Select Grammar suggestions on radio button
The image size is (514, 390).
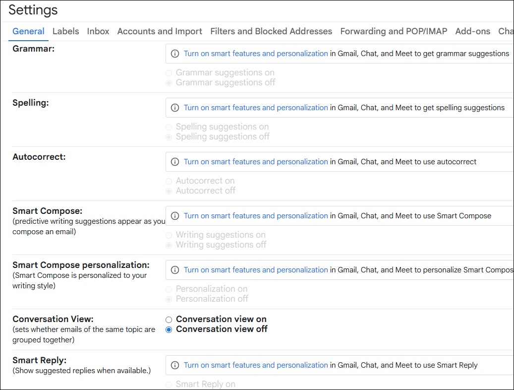point(169,73)
